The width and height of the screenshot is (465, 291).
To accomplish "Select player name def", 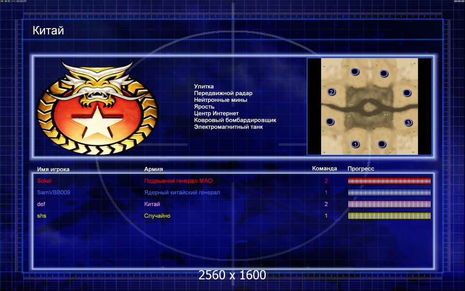I will (x=41, y=204).
